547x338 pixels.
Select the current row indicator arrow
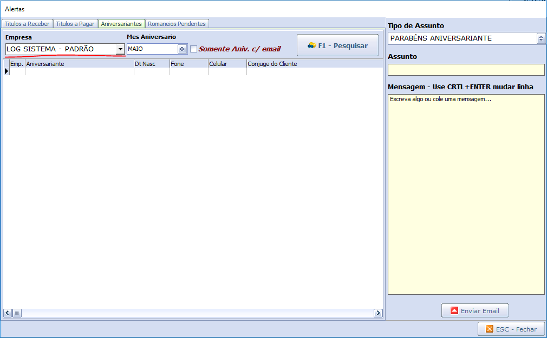click(6, 71)
